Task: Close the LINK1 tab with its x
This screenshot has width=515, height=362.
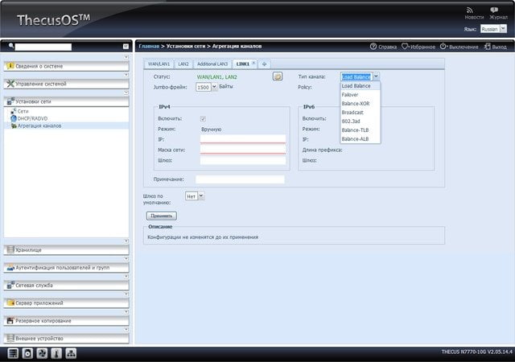Action: point(253,63)
